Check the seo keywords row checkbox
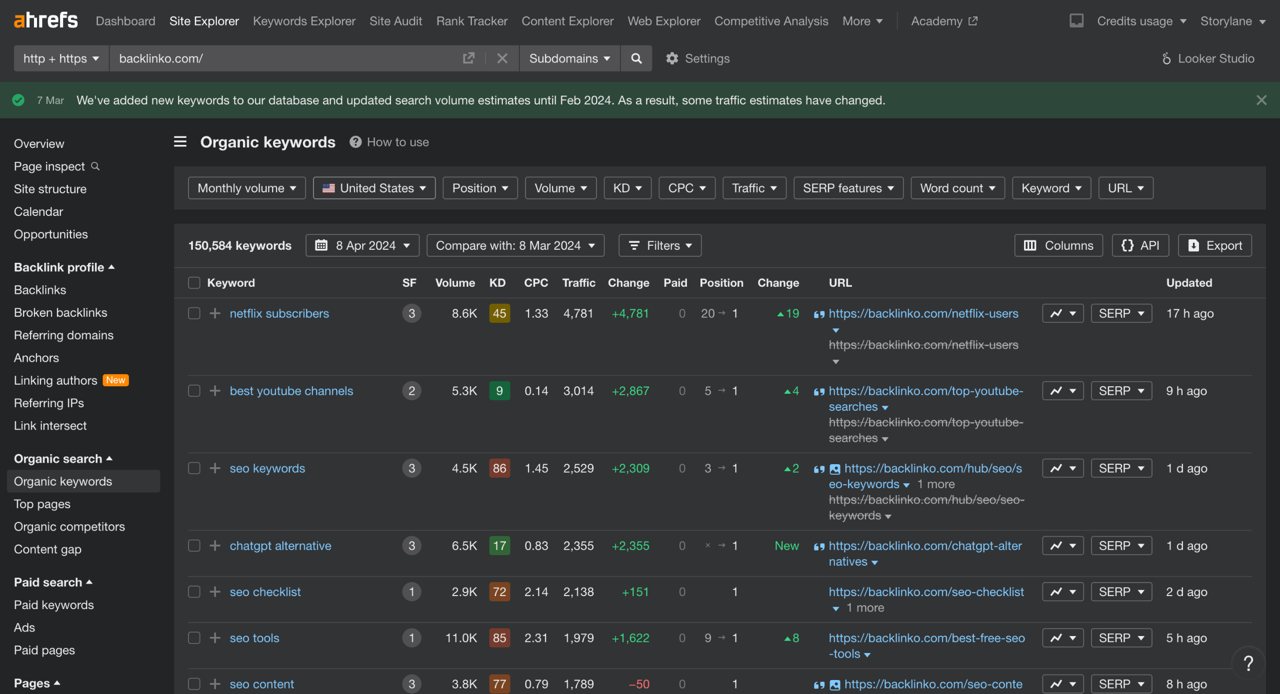Screen dimensions: 1280x694 [x=194, y=468]
